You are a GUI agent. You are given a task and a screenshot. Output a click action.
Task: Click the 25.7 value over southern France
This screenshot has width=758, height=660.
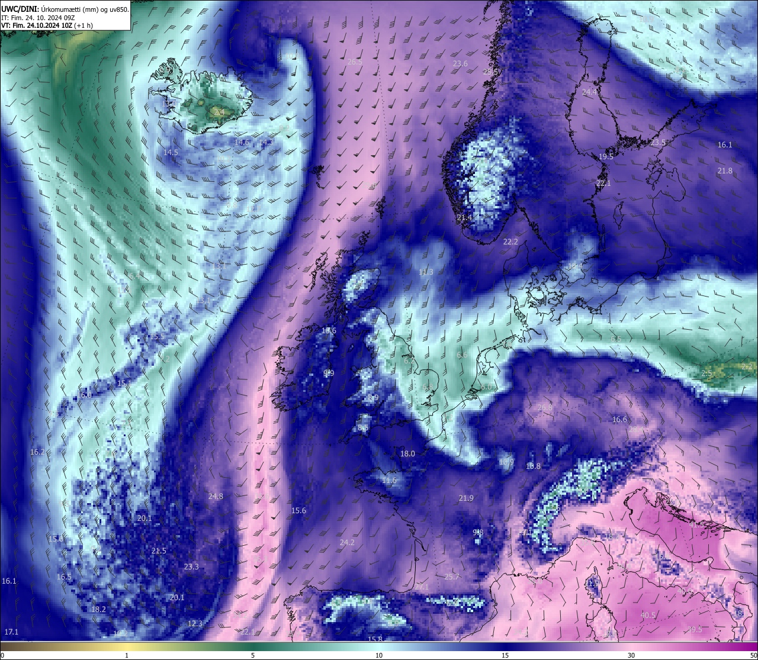tap(452, 577)
